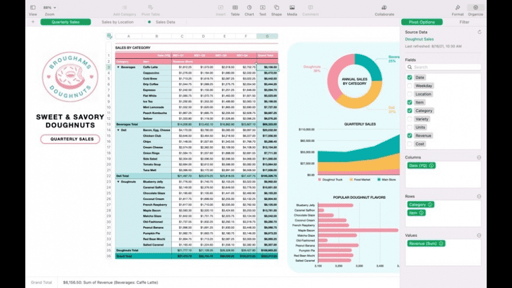Click the Values section options icon
This screenshot has width=512, height=288.
pyautogui.click(x=478, y=235)
